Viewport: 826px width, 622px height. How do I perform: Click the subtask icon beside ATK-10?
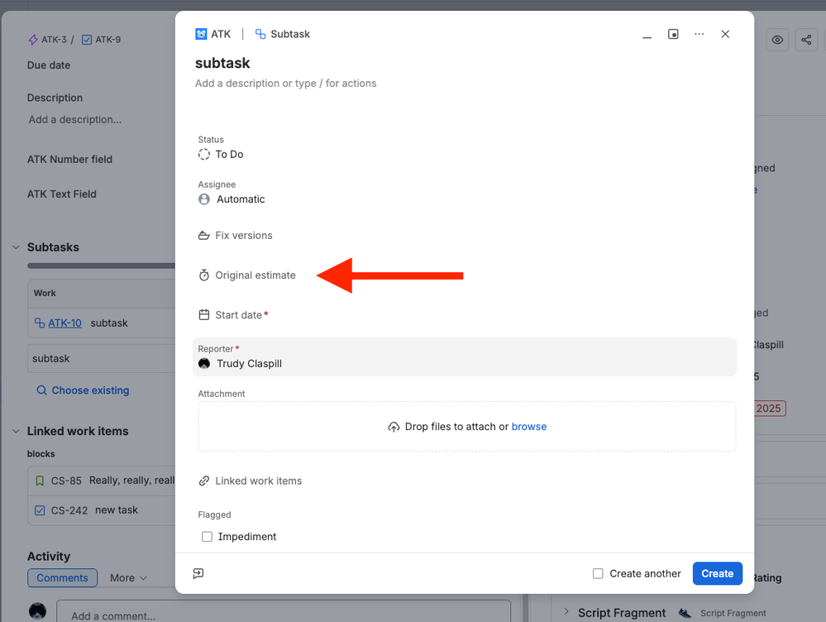click(40, 323)
